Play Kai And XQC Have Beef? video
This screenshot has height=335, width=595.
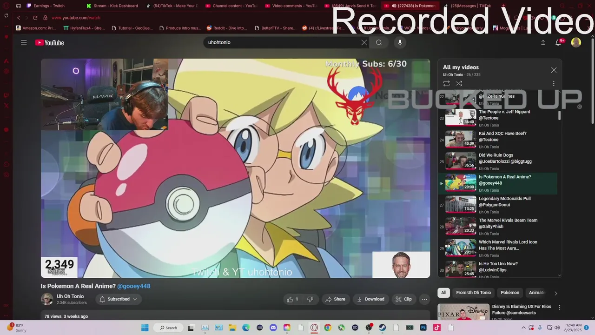497,140
